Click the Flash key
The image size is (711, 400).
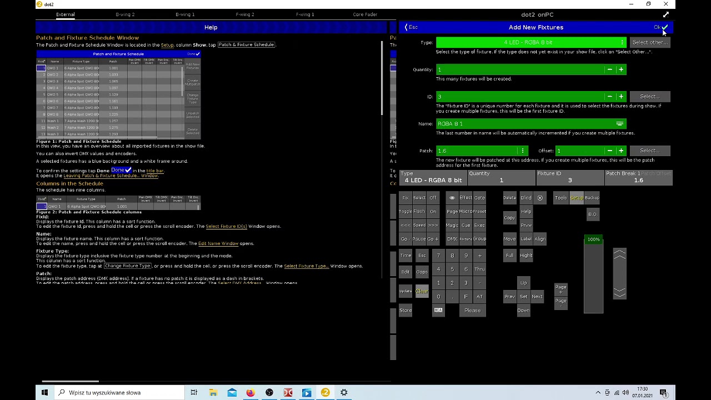(x=419, y=212)
